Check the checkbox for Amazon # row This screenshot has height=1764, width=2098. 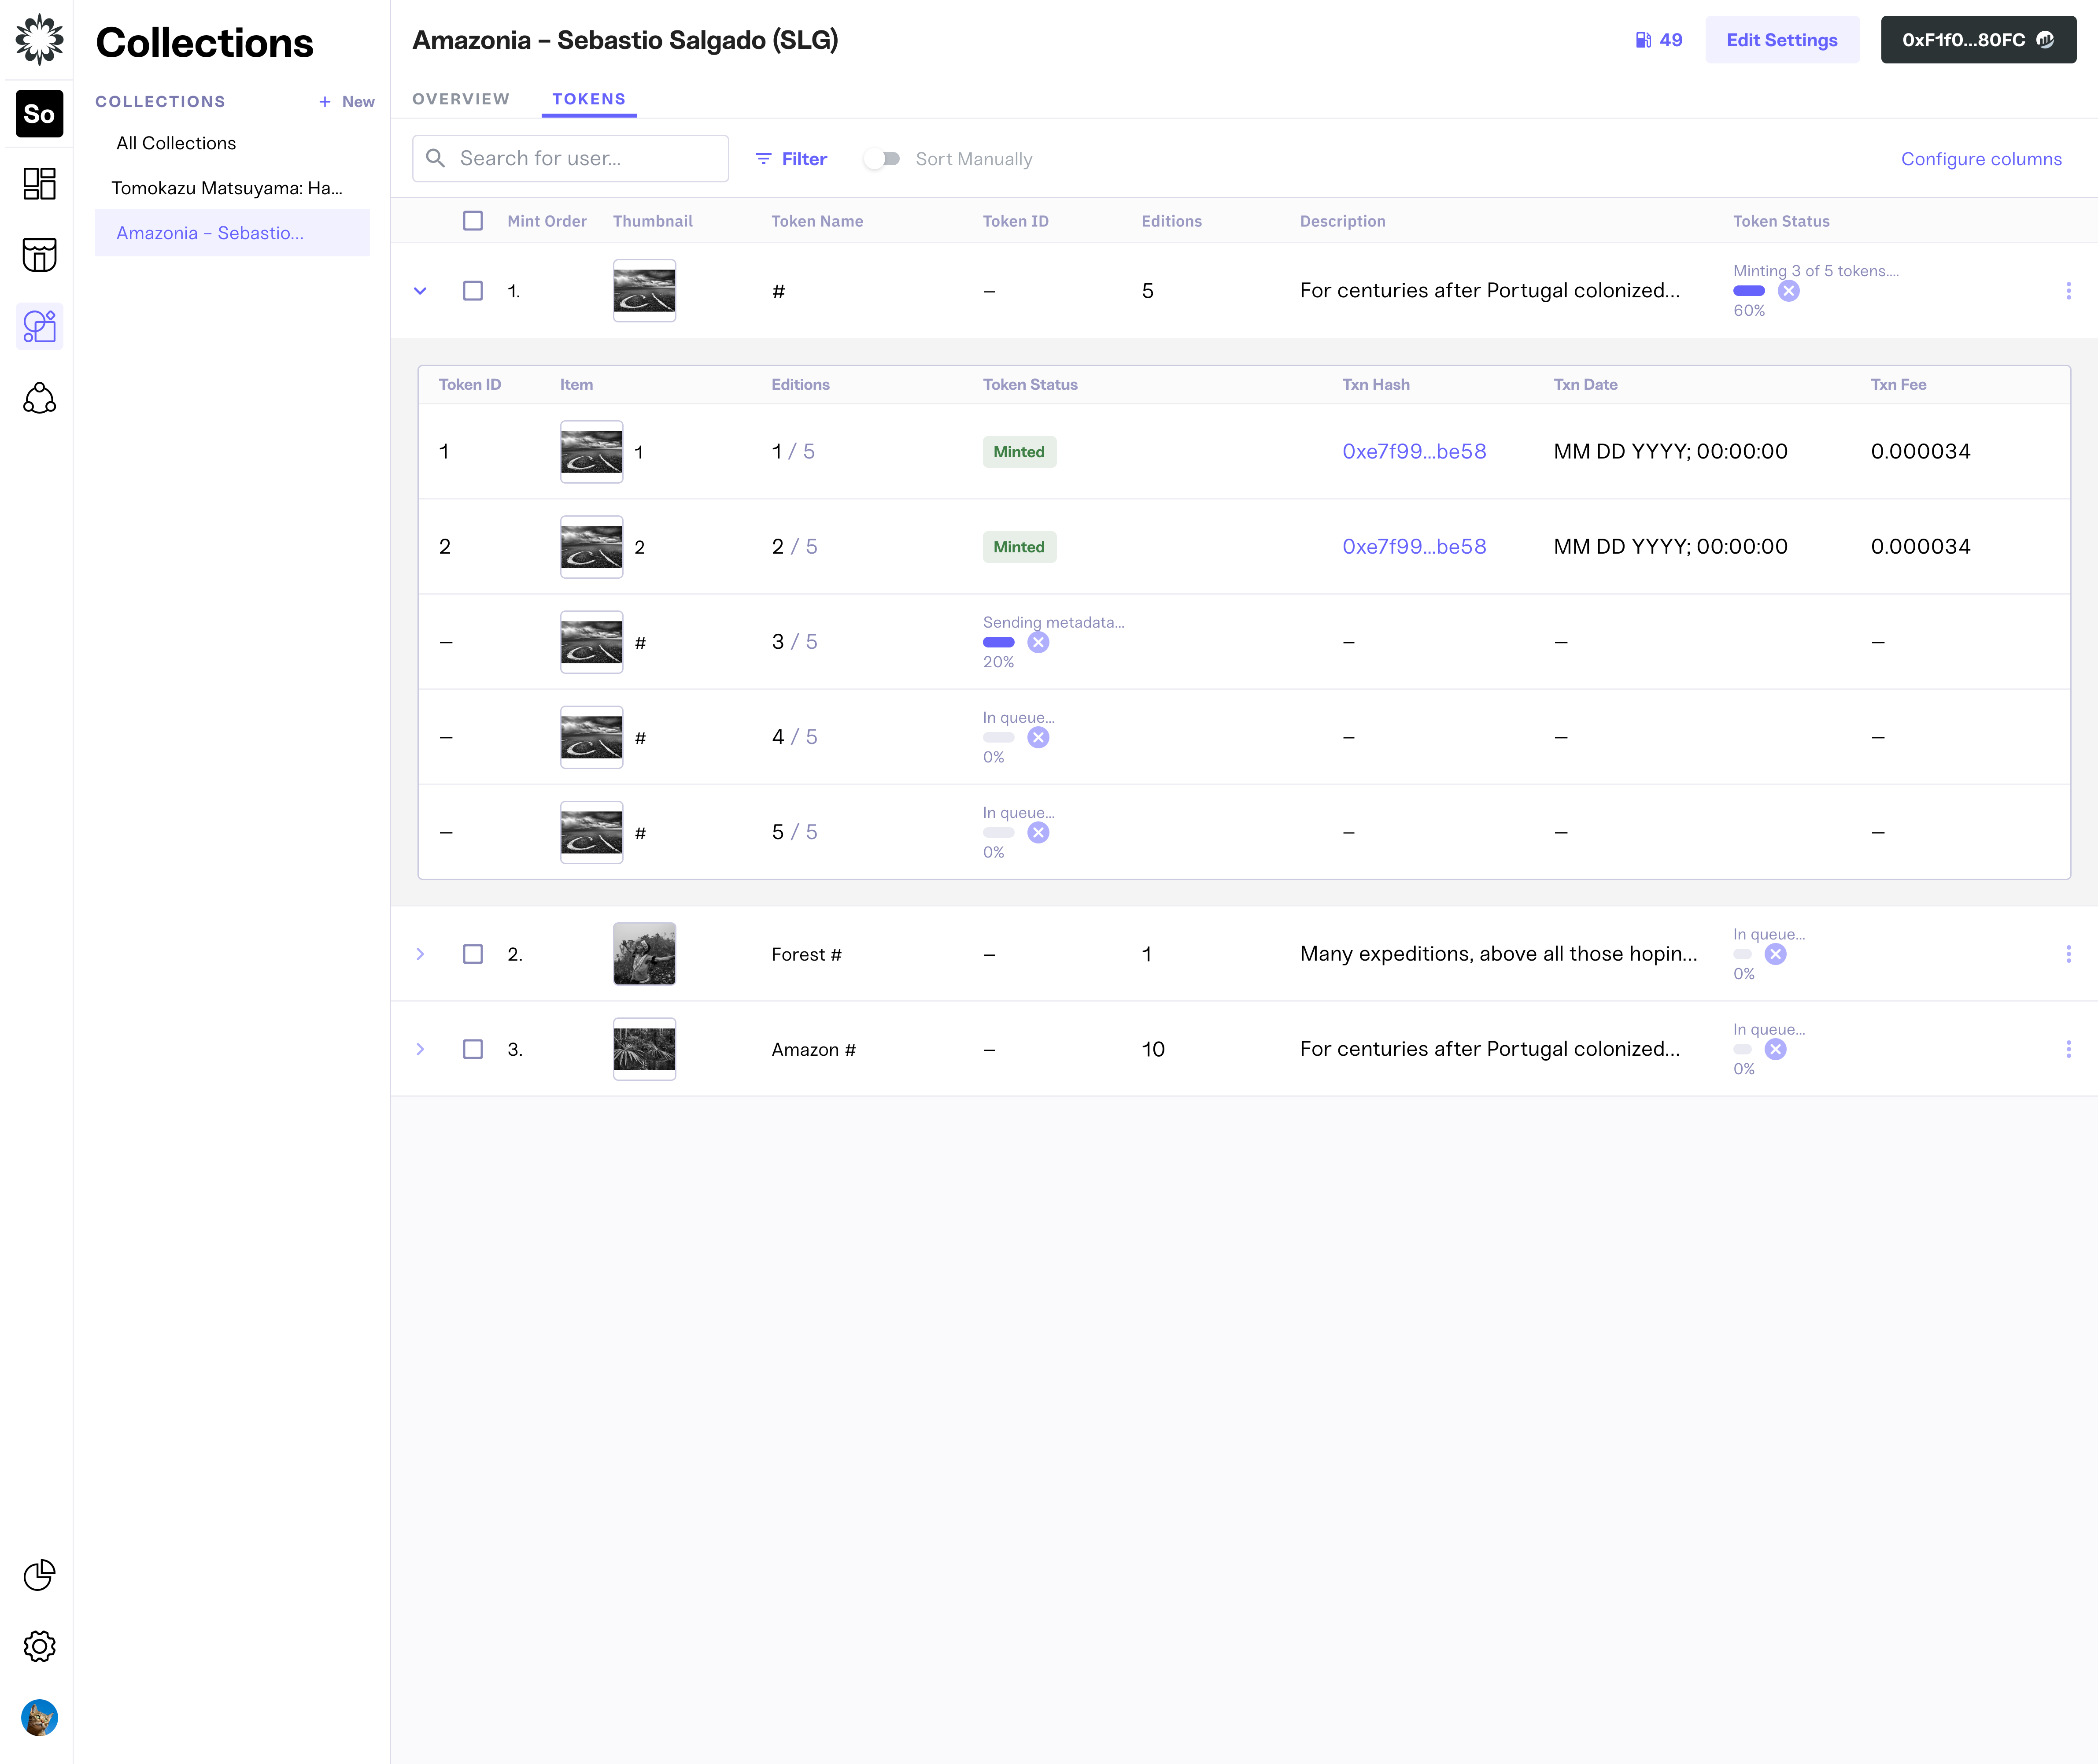click(473, 1049)
